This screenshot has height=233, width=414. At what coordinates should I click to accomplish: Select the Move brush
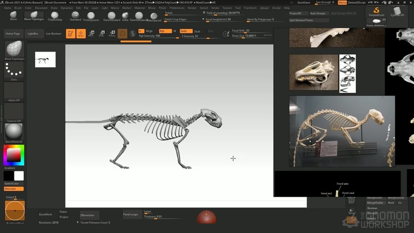tap(13, 16)
